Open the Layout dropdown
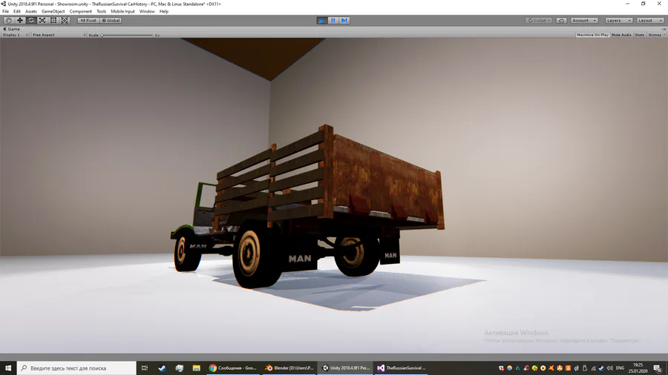Viewport: 668px width, 375px height. [650, 21]
